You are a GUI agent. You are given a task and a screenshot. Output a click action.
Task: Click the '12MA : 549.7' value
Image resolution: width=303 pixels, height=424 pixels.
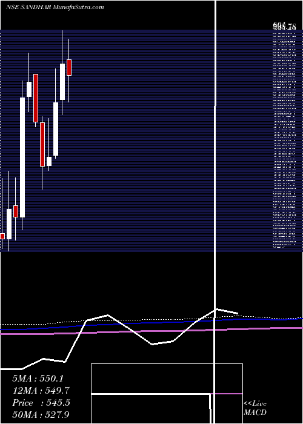pos(41,391)
